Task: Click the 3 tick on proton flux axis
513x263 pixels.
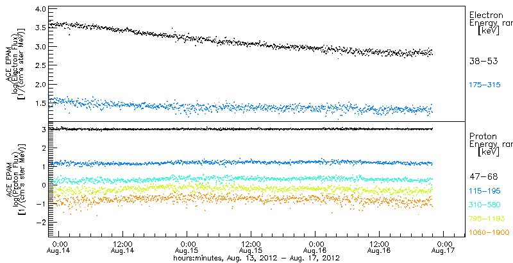Action: point(43,130)
